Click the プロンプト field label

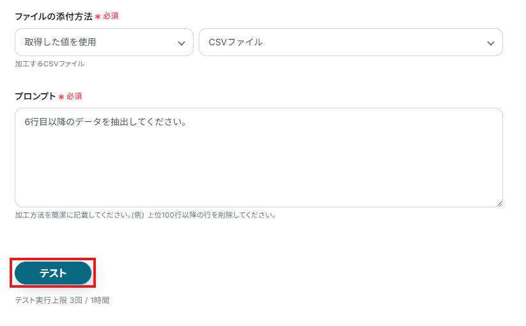coord(35,96)
